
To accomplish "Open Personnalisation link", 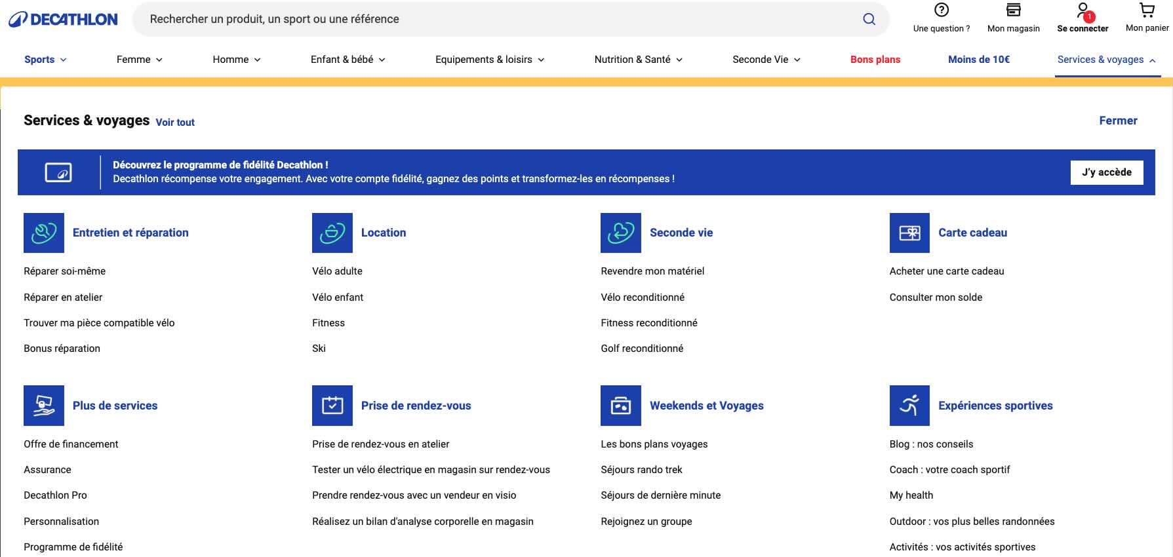I will 61,522.
